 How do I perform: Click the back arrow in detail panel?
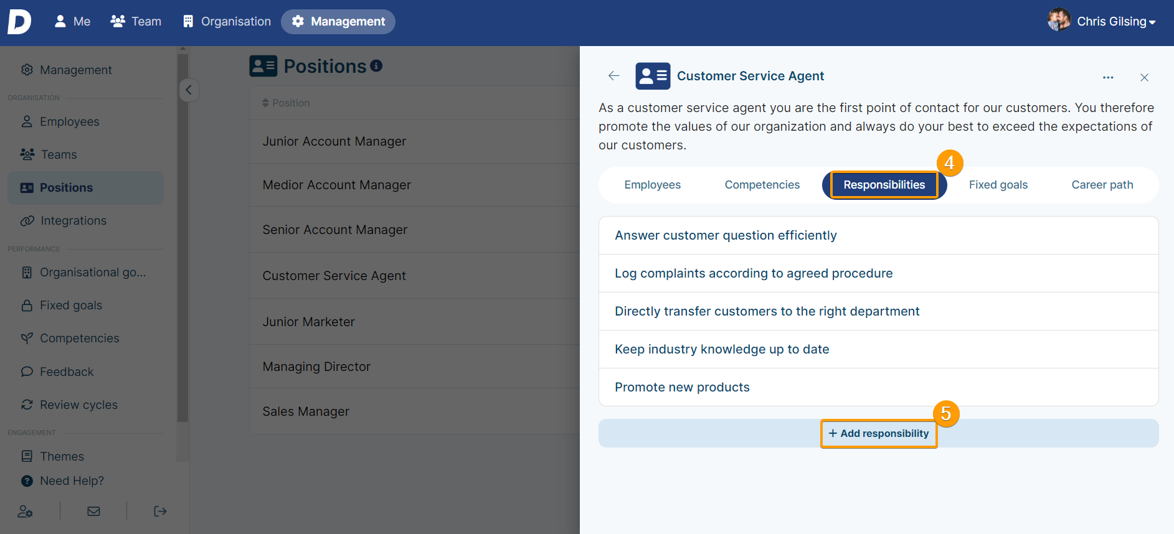[614, 76]
